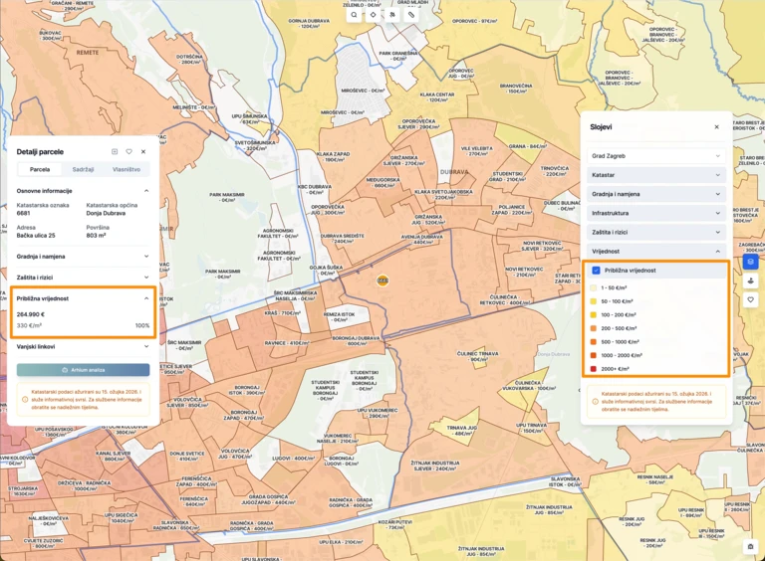This screenshot has height=561, width=765.
Task: Open the Grad Zagreb city dropdown
Action: (x=655, y=156)
